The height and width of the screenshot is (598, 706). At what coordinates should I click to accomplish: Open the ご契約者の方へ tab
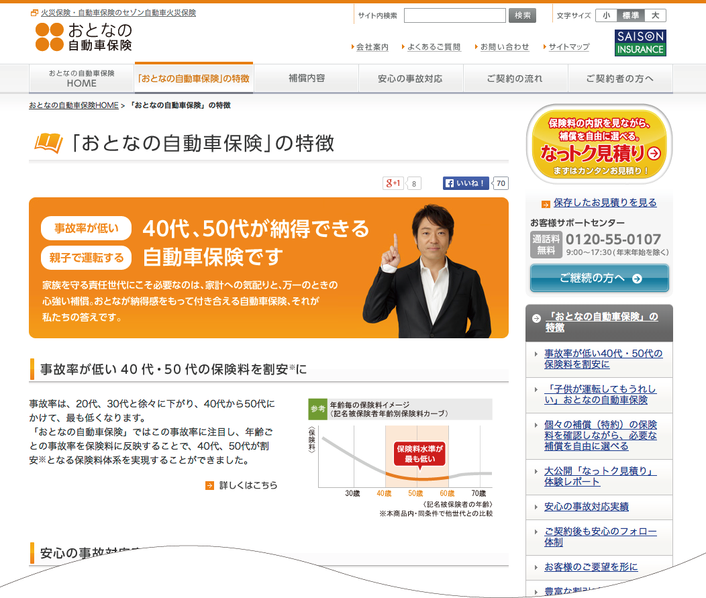620,79
